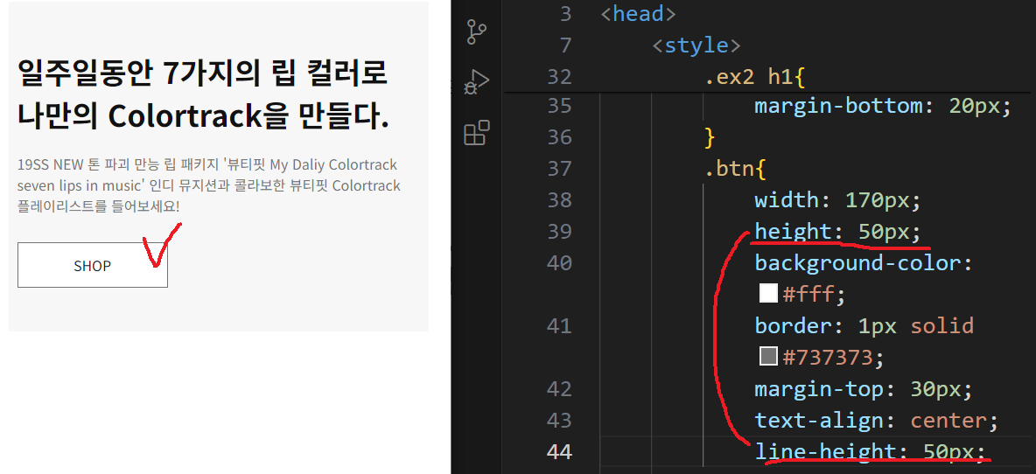Open the Run and Debug view icon
This screenshot has width=1036, height=474.
click(476, 82)
